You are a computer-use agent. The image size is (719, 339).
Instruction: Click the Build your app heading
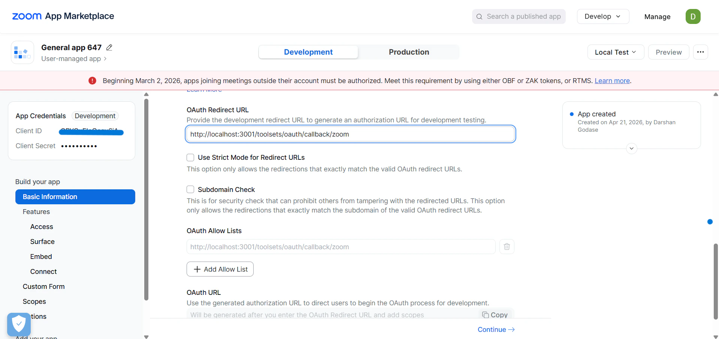[x=37, y=182]
